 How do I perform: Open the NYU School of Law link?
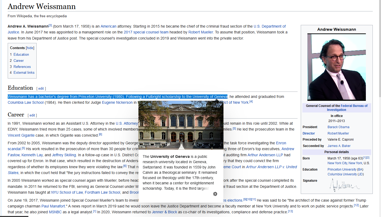(x=67, y=192)
